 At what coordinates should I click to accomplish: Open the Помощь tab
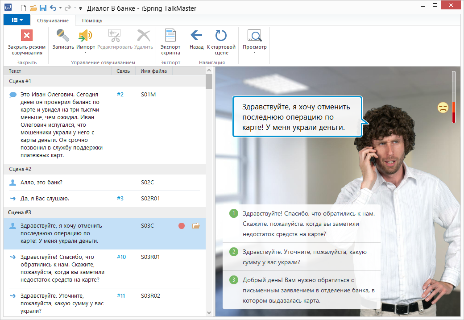[x=92, y=21]
